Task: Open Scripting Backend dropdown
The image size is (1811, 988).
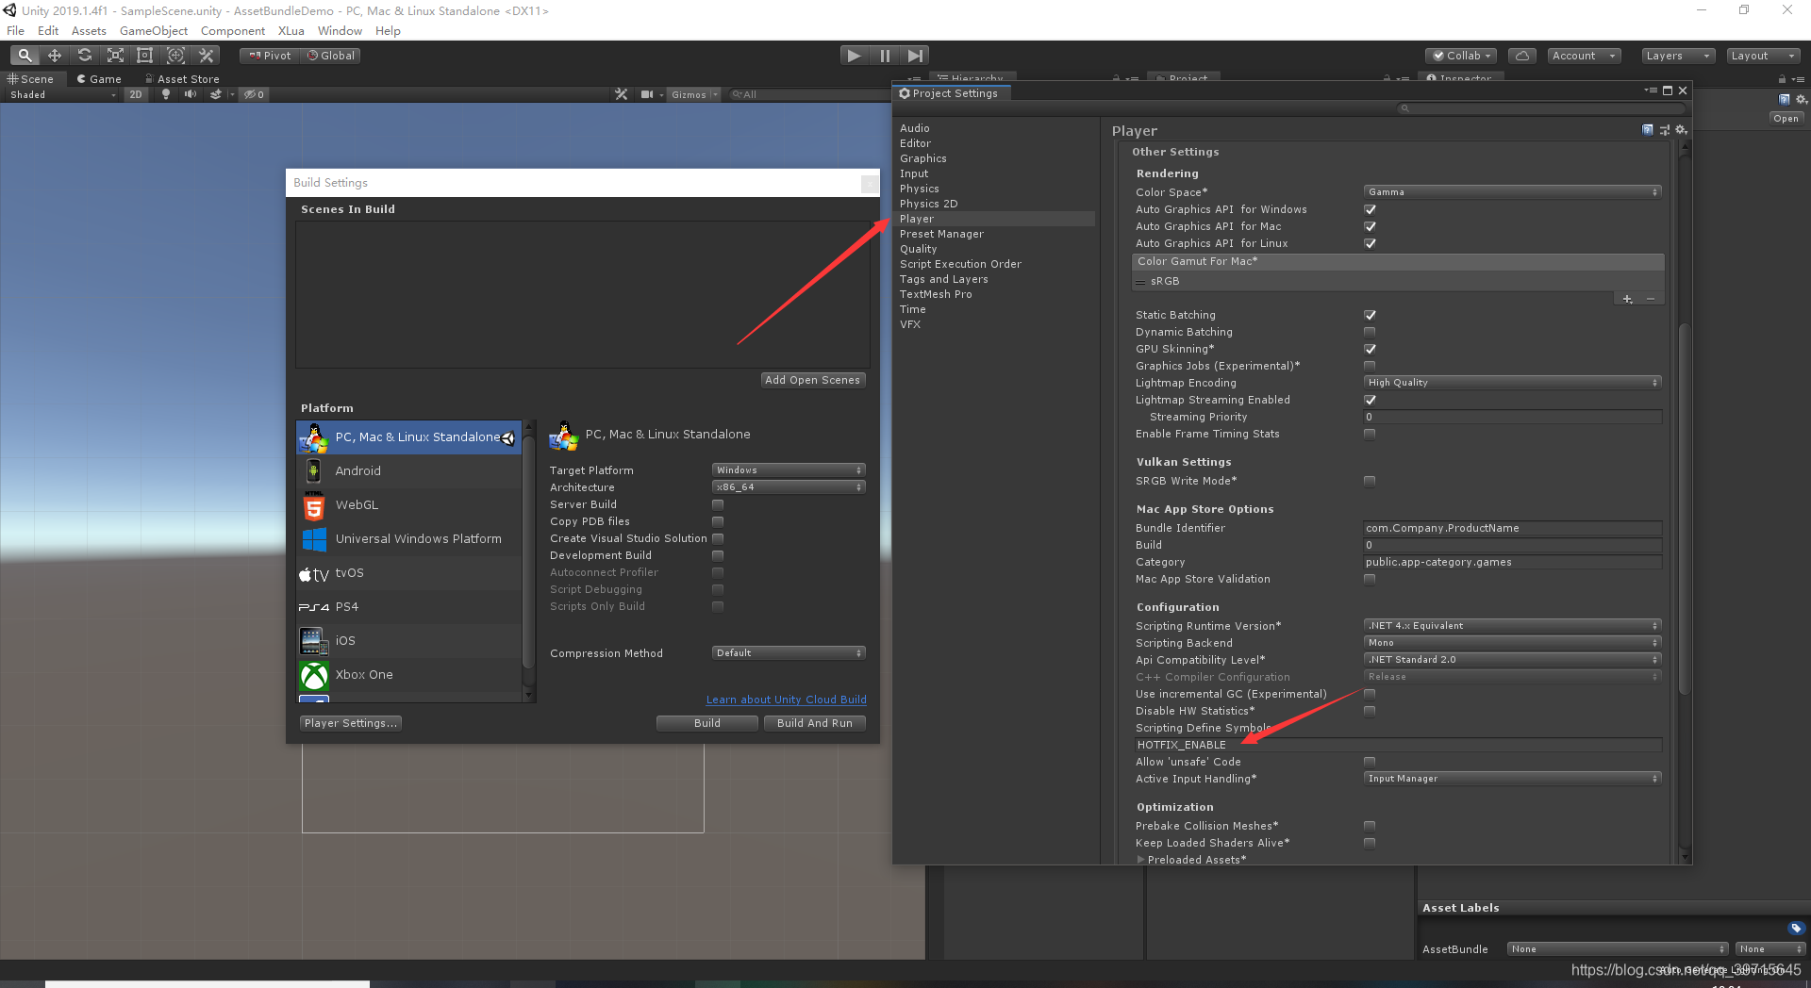Action: coord(1512,643)
